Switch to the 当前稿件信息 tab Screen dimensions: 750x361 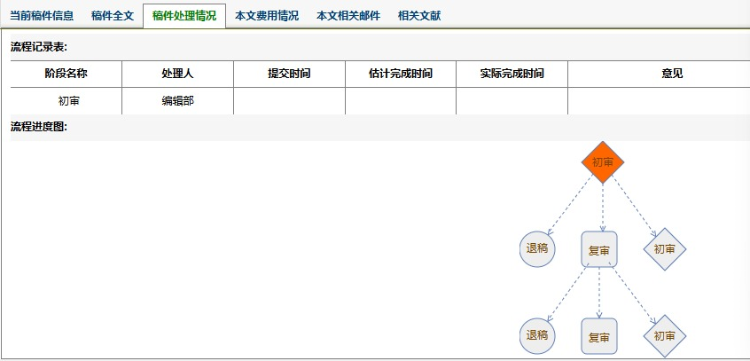tap(42, 16)
